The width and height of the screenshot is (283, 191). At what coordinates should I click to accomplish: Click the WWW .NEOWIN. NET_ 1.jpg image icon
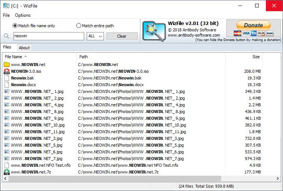[7, 91]
